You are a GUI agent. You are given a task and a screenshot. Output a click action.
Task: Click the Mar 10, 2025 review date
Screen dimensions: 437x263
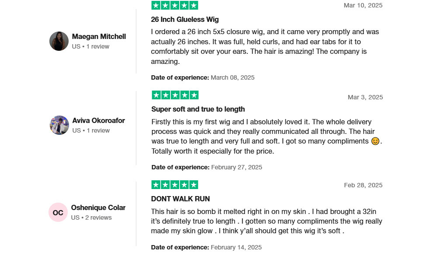click(363, 5)
